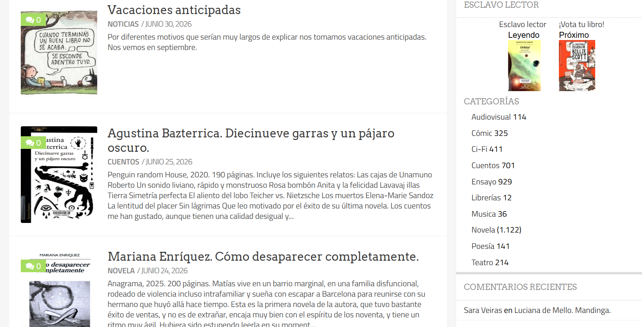The image size is (642, 327).
Task: Select the Librerías category
Action: (486, 198)
